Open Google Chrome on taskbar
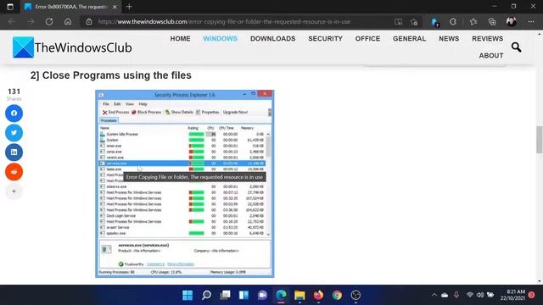This screenshot has width=543, height=305. 337,295
